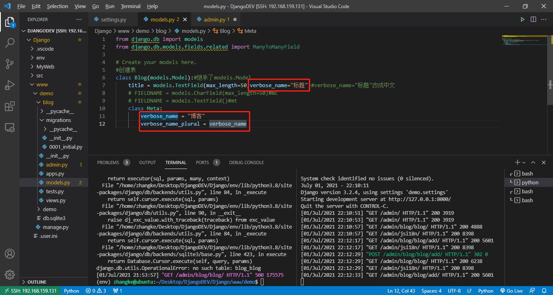This screenshot has width=553, height=295.
Task: Open editor More Actions ellipsis
Action: [x=544, y=19]
